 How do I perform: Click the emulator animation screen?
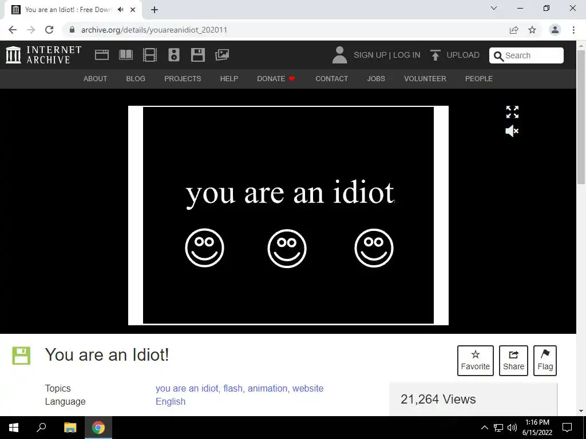point(288,215)
